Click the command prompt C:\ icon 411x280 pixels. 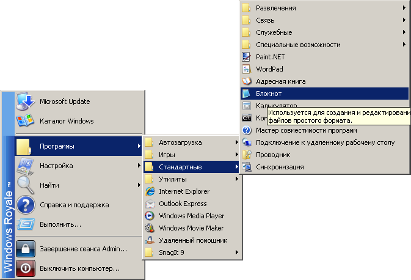(247, 118)
